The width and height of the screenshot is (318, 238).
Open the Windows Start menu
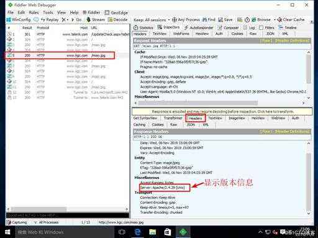point(7,232)
